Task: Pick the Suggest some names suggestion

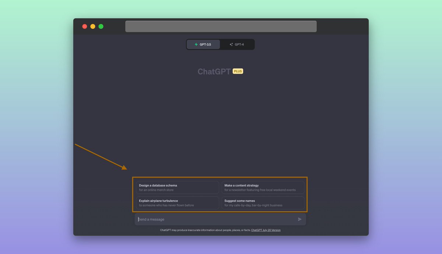Action: coord(263,203)
